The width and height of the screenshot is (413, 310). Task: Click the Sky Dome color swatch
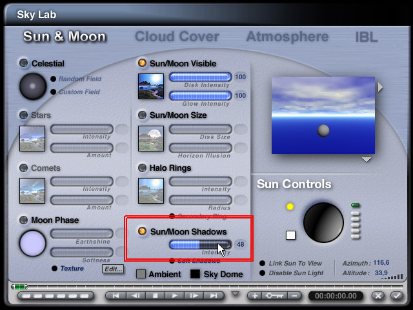[195, 274]
